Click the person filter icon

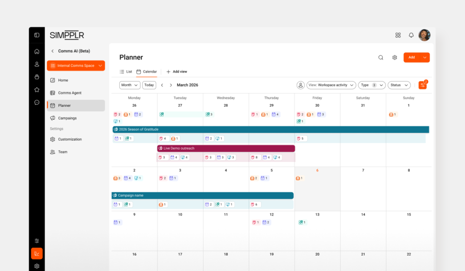(x=301, y=85)
